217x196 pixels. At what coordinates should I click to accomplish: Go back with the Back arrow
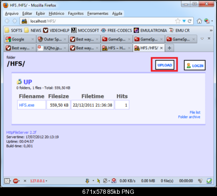pos(7,21)
